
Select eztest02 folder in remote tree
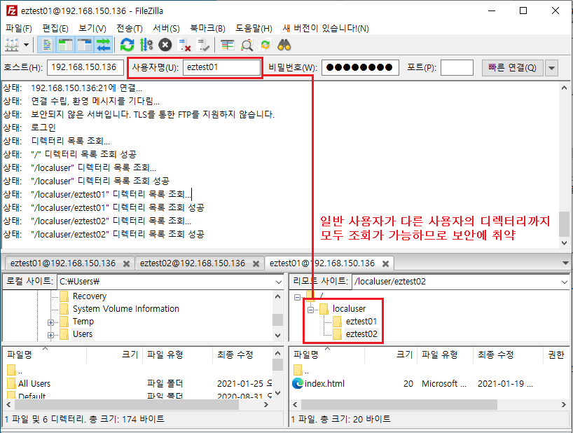tap(361, 334)
